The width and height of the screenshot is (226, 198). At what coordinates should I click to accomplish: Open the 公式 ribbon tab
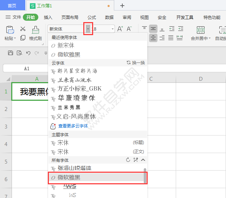92,18
